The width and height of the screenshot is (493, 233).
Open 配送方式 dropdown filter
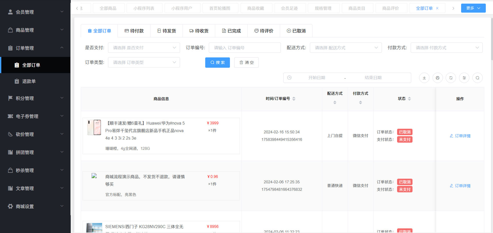[x=346, y=48]
